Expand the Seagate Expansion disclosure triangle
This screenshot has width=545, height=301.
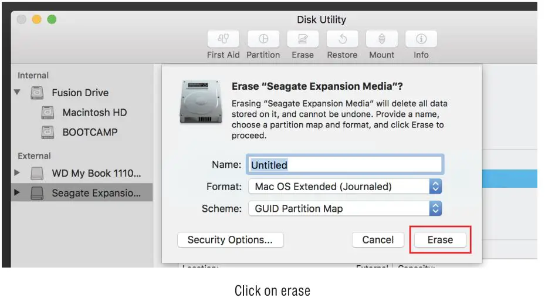pyautogui.click(x=17, y=192)
